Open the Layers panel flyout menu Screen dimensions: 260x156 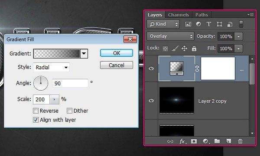click(250, 15)
